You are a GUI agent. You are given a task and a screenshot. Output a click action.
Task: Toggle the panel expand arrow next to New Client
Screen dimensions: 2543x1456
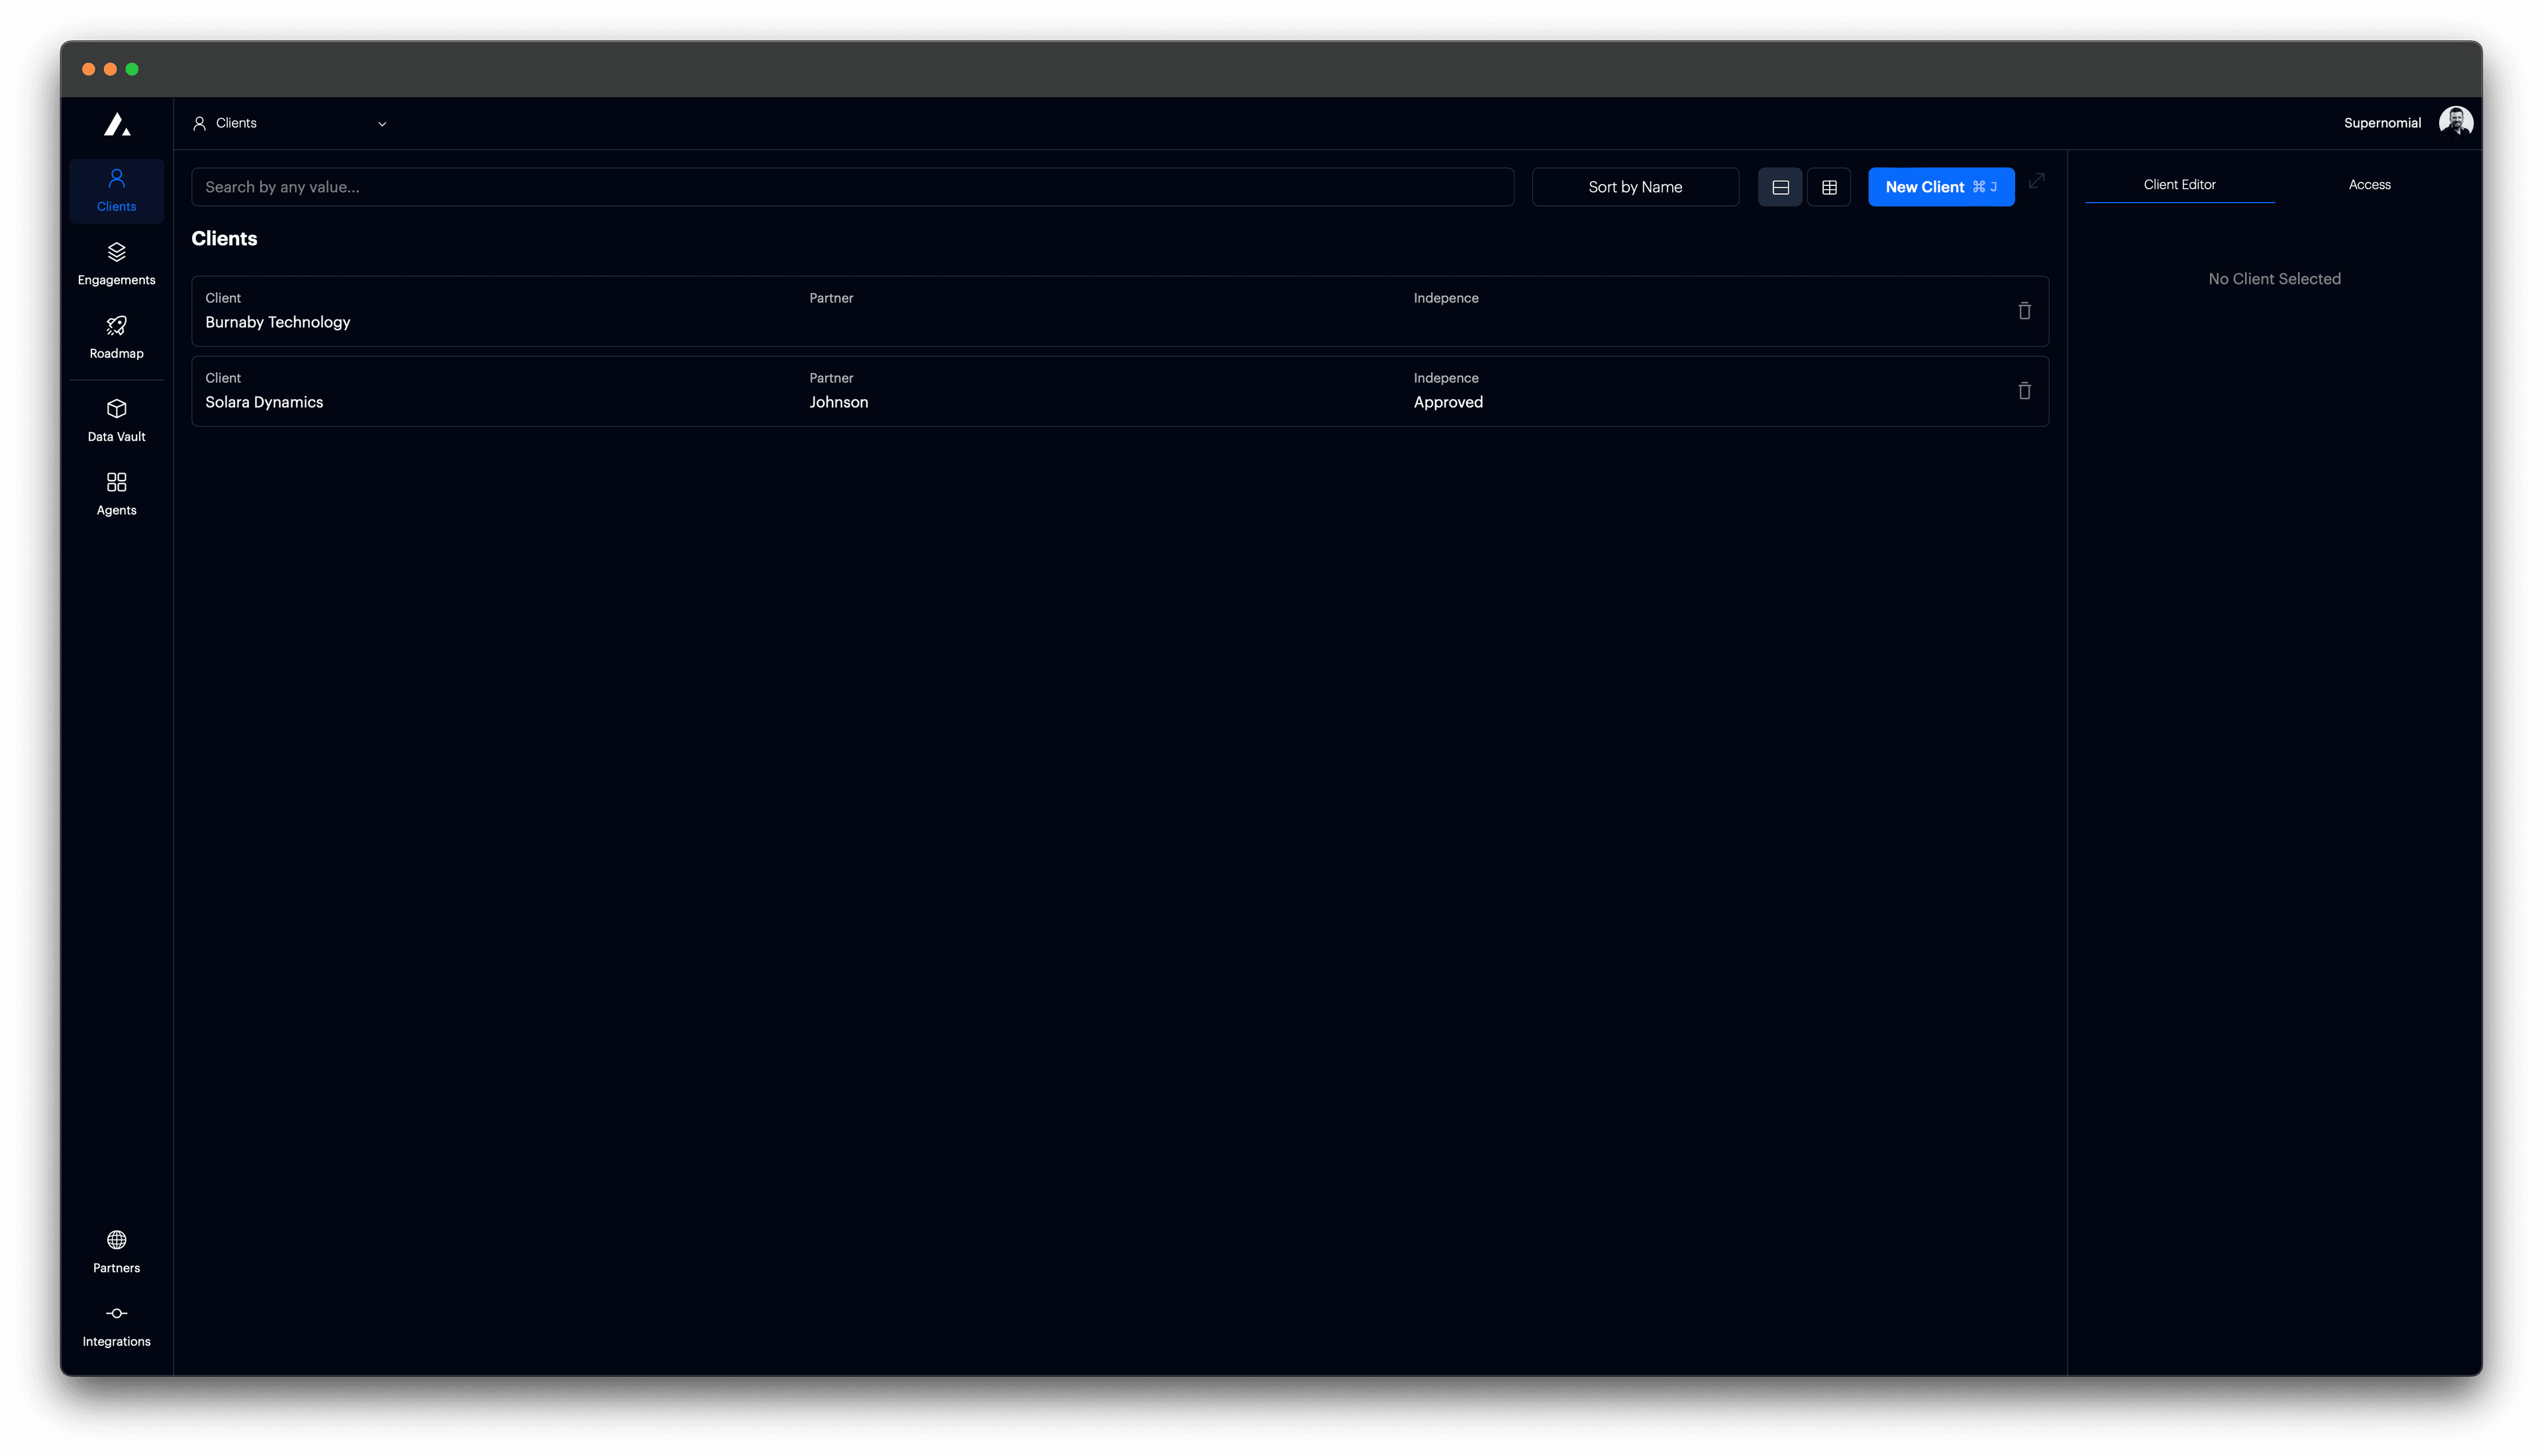[2037, 182]
